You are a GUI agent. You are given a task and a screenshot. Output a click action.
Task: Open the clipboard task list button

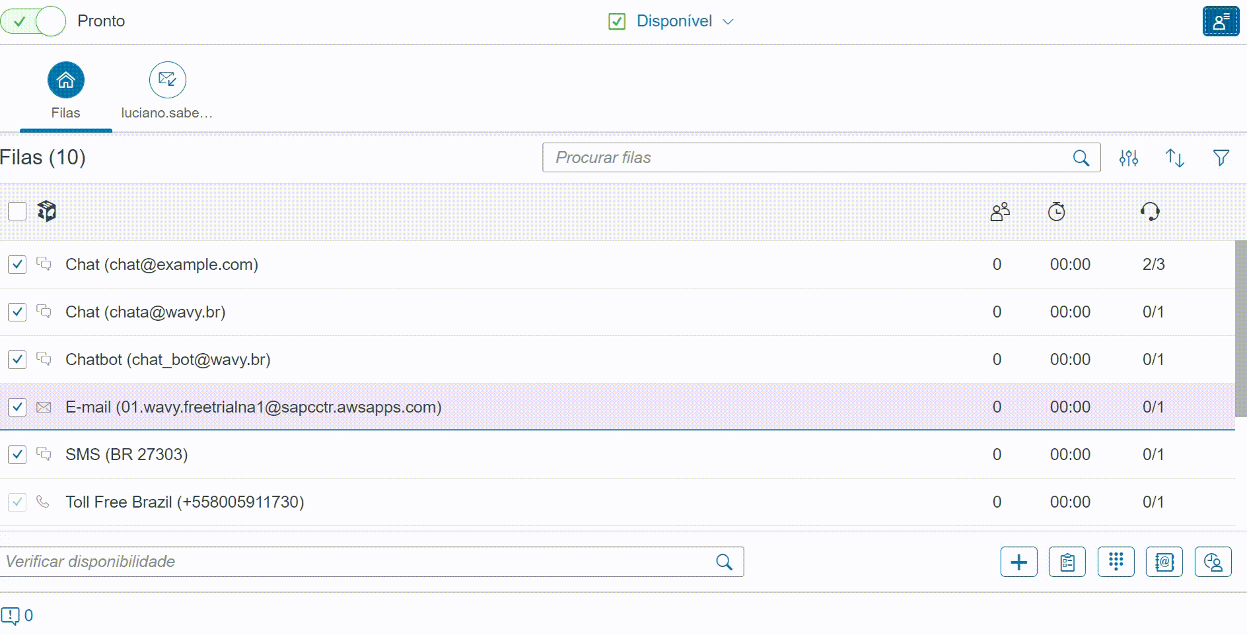[x=1067, y=562]
